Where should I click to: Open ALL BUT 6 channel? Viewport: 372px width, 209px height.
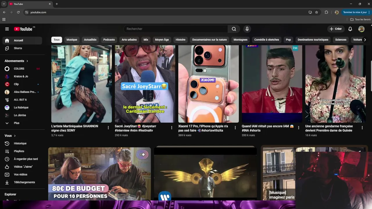coord(22,100)
